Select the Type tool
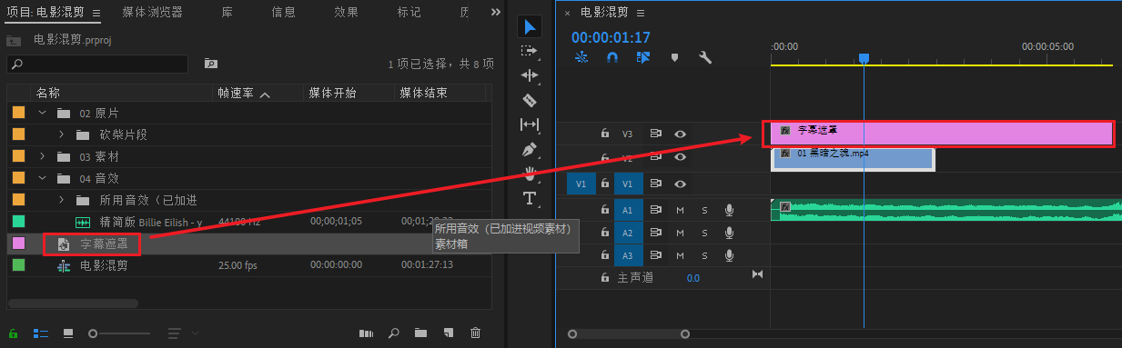Viewport: 1122px width, 348px height. pyautogui.click(x=530, y=198)
